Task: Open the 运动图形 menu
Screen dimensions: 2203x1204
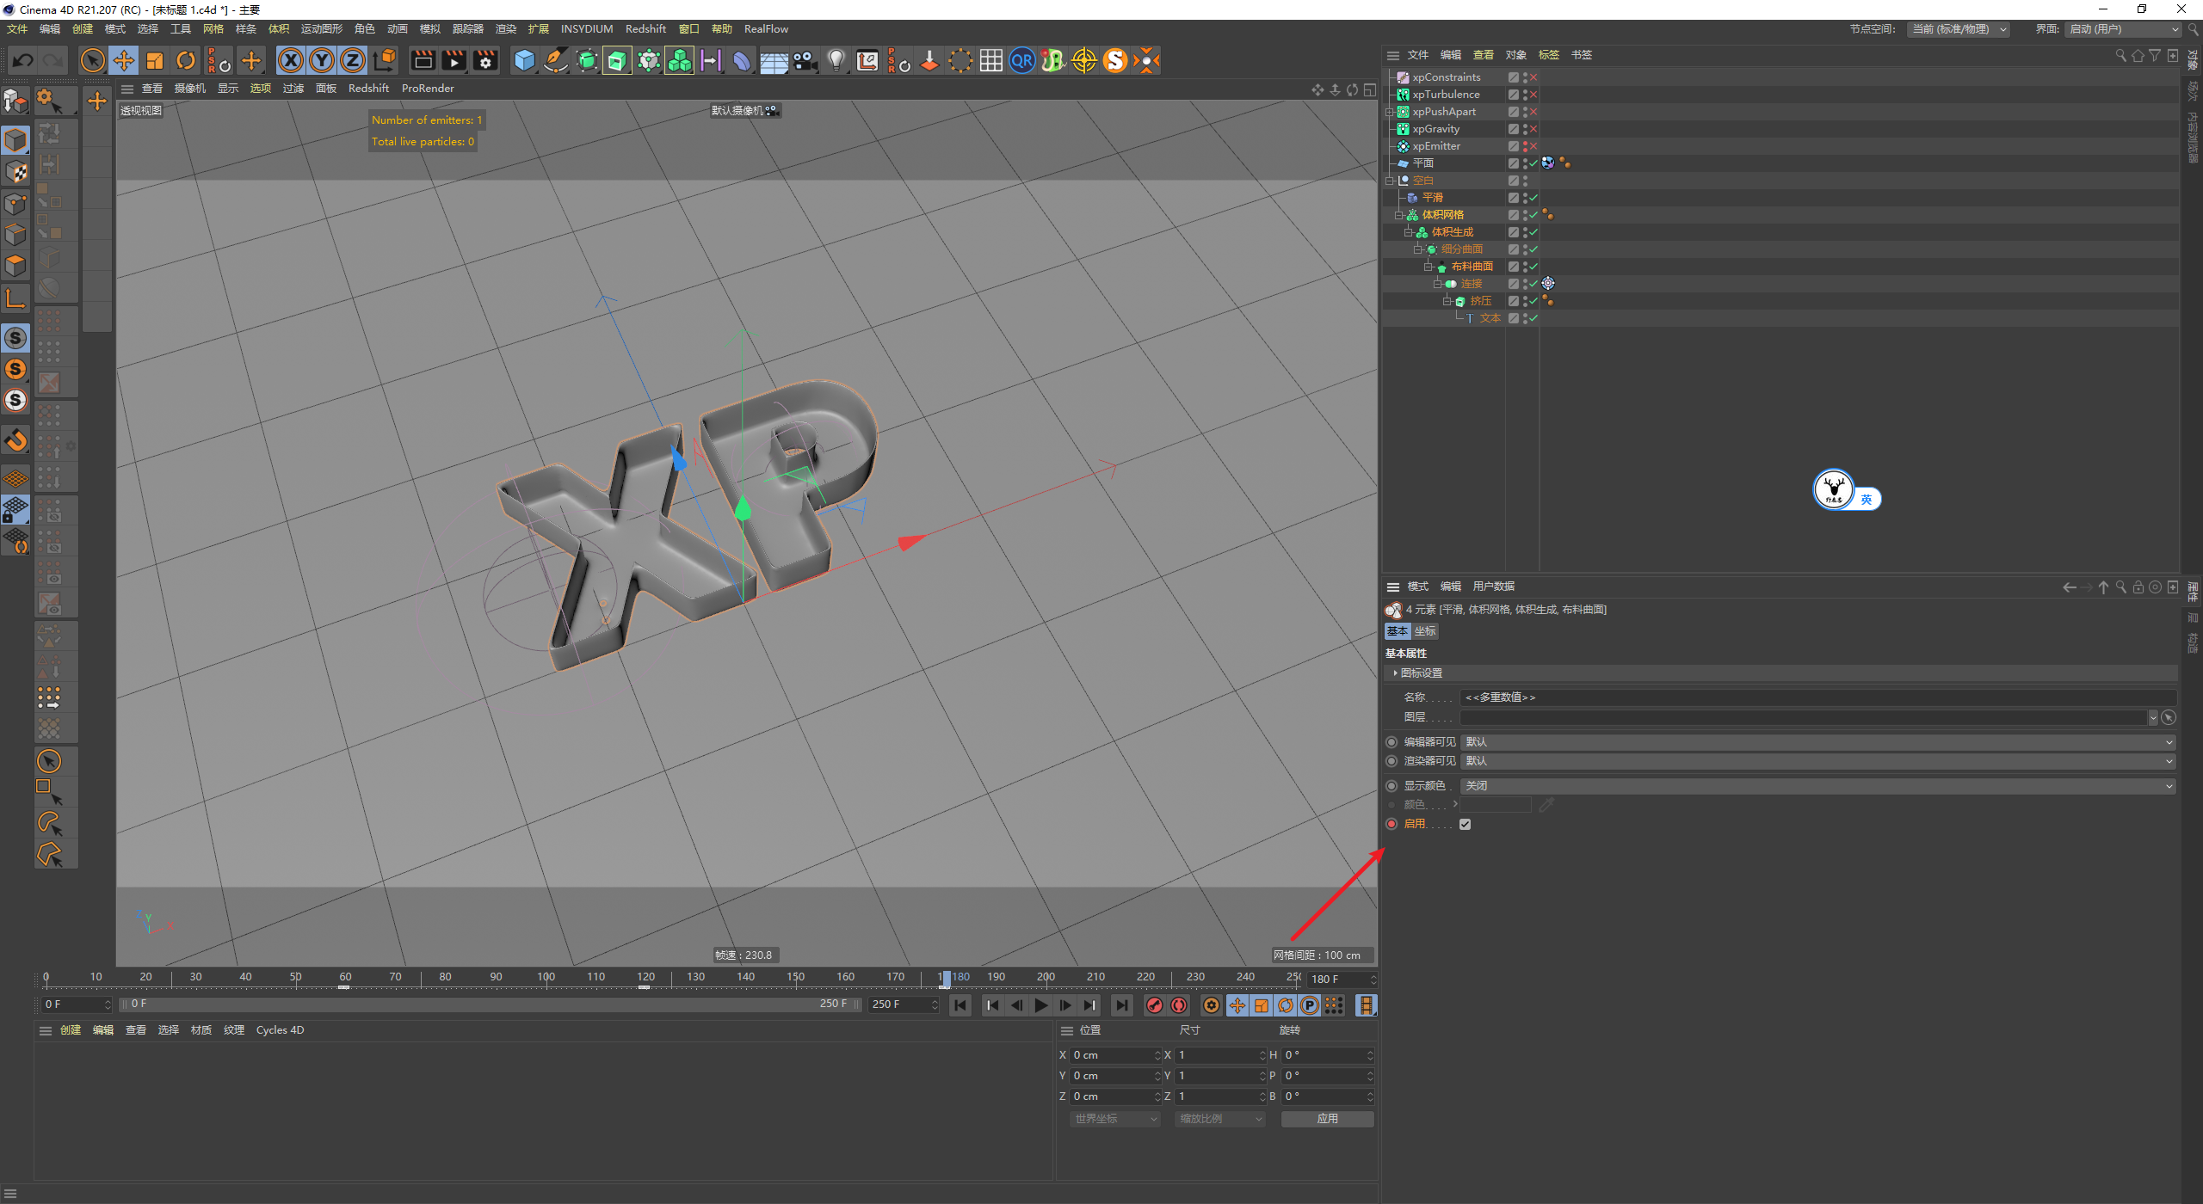Action: coord(322,28)
